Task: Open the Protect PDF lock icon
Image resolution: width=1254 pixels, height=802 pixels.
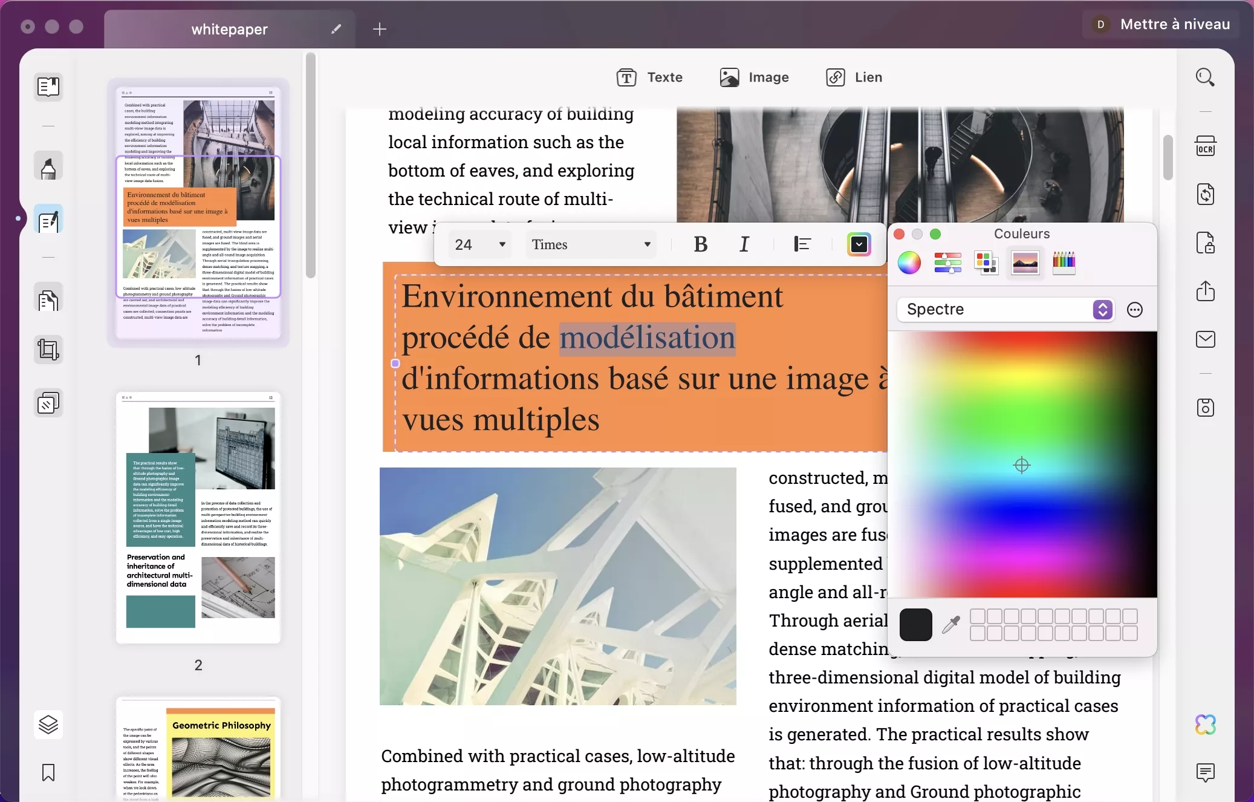Action: [1205, 243]
